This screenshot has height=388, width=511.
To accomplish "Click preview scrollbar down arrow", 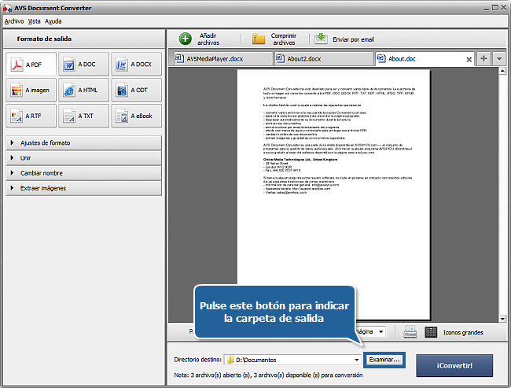I will click(502, 319).
